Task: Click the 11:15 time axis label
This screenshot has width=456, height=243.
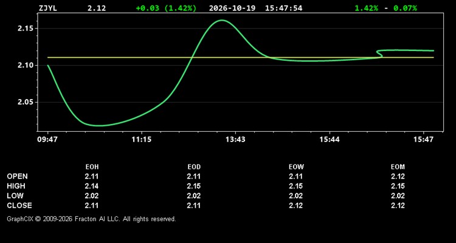Action: [141, 140]
